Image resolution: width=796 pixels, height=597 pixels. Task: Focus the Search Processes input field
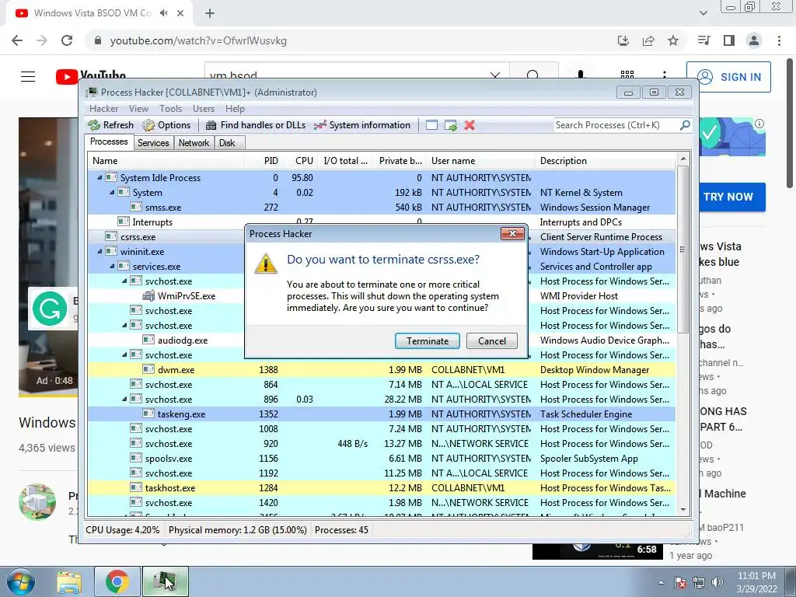[x=616, y=125]
